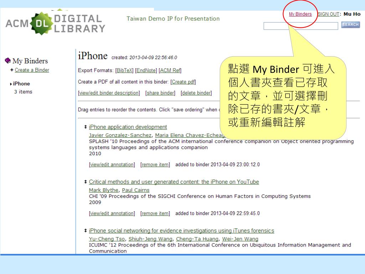Viewport: 365px width, 274px height.
Task: Open Critical methods and user generated content article
Action: (x=174, y=182)
